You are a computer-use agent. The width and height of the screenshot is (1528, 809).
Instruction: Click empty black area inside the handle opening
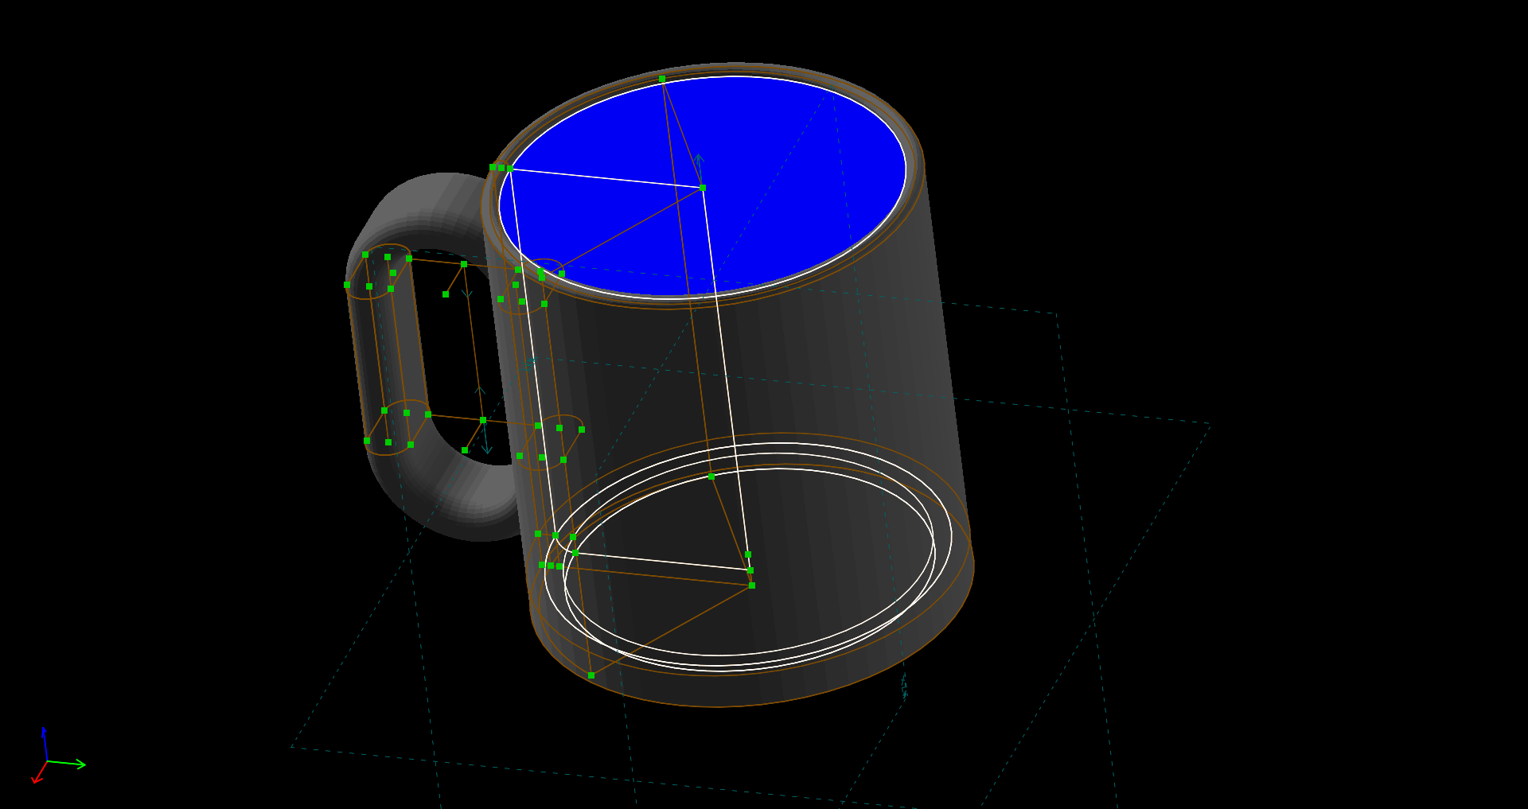click(x=450, y=358)
